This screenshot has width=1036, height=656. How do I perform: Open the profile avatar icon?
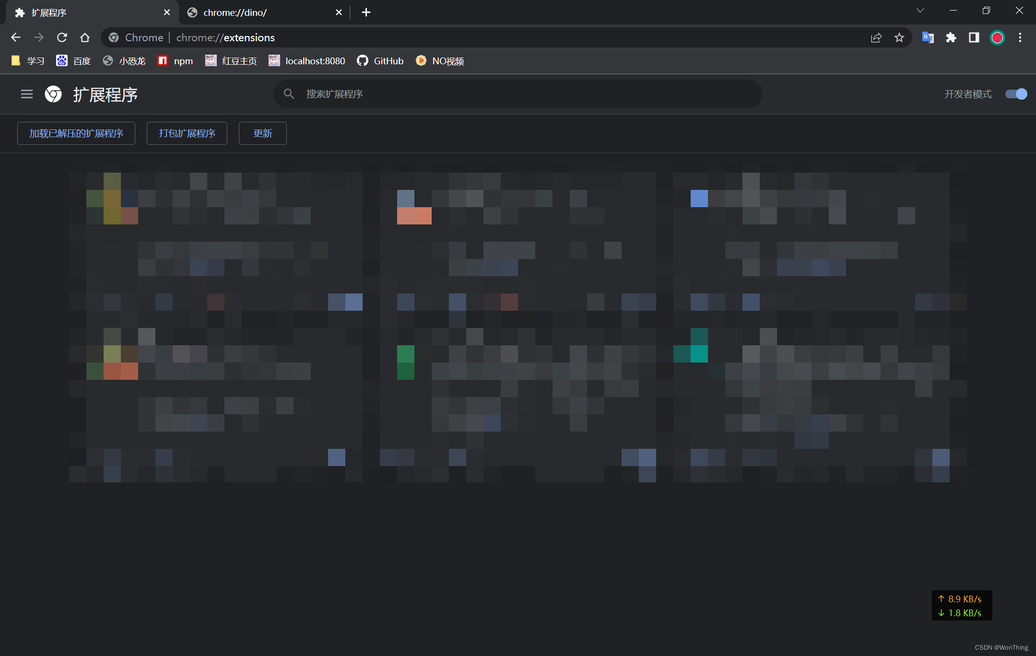(997, 37)
